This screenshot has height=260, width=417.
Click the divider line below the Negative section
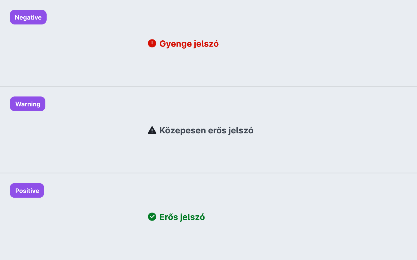[x=208, y=87]
